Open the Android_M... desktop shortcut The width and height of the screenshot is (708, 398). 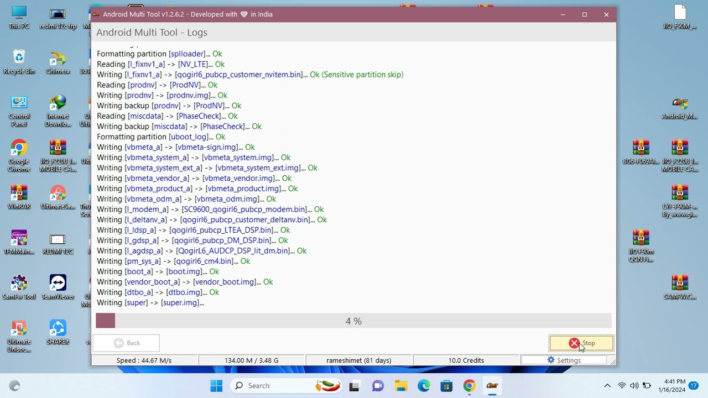[x=680, y=108]
